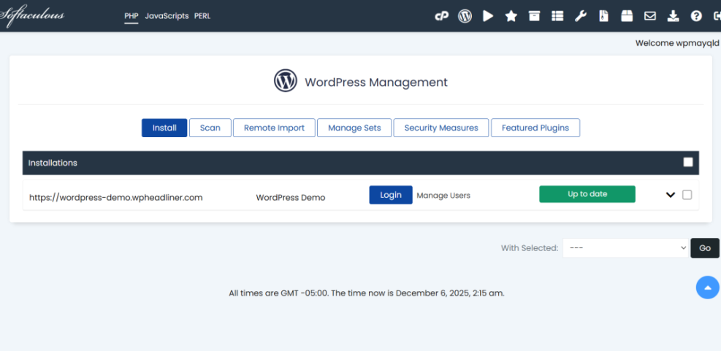Click the star ratings icon
This screenshot has width=721, height=351.
511,17
